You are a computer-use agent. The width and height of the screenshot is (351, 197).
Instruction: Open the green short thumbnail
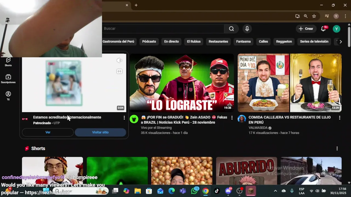point(117,171)
